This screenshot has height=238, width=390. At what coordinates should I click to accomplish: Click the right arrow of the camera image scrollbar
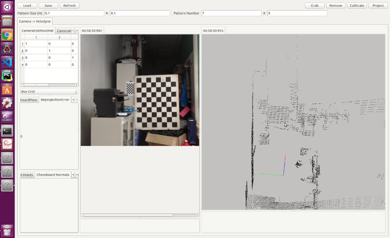point(197,215)
